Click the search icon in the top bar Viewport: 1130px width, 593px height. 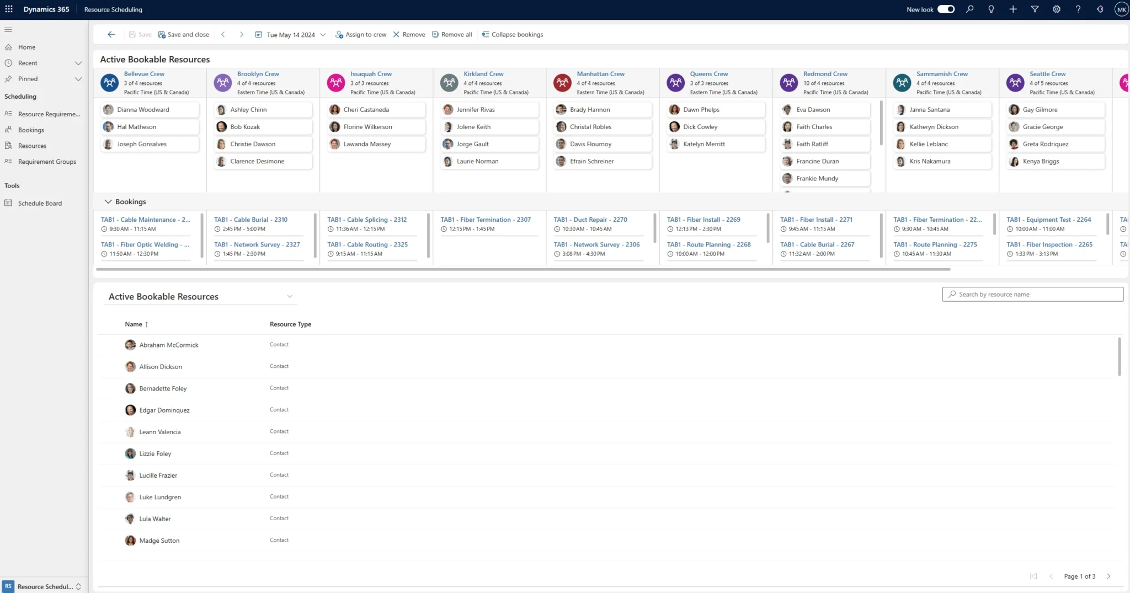point(970,9)
